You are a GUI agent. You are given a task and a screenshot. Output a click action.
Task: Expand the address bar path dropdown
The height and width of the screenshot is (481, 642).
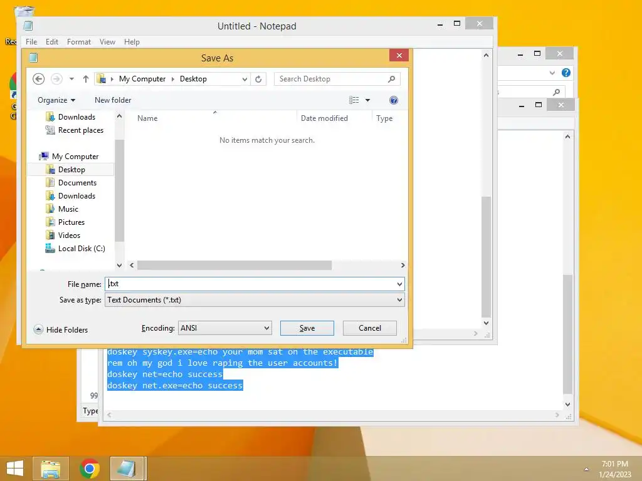pyautogui.click(x=245, y=79)
